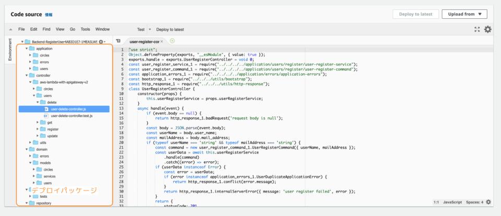This screenshot has width=501, height=216.
Task: Open the editor settings gear icon
Action: [x=487, y=29]
